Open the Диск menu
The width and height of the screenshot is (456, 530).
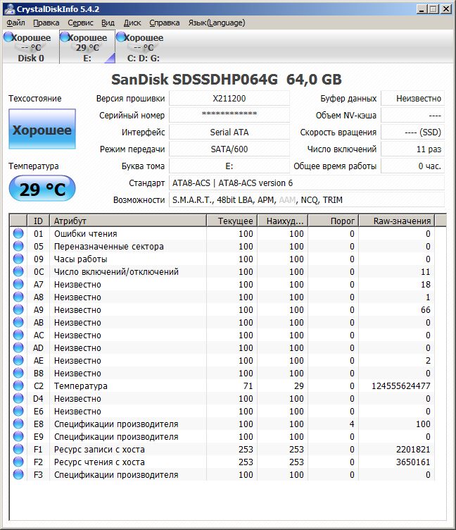coord(132,23)
